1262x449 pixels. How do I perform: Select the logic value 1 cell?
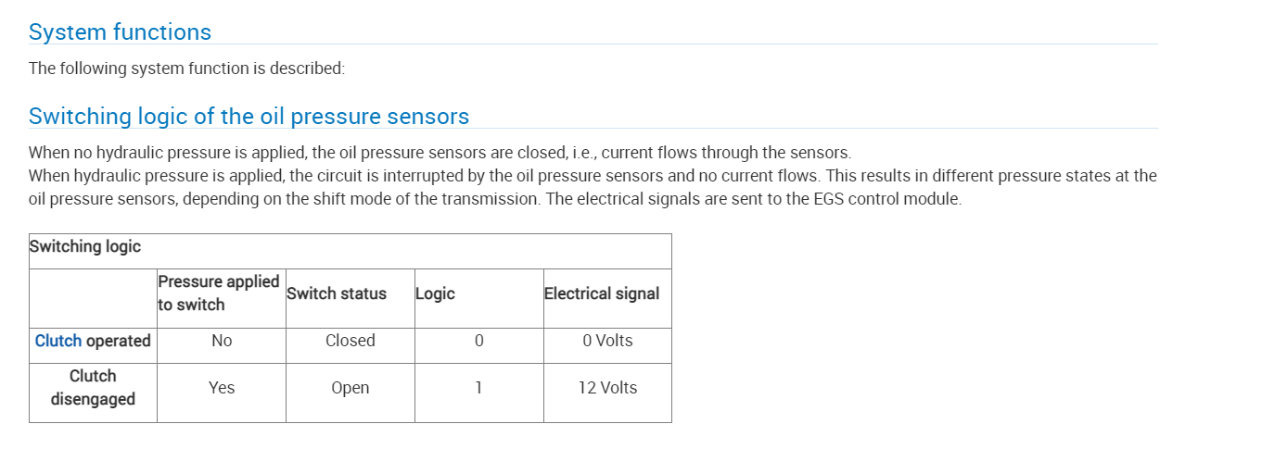478,388
